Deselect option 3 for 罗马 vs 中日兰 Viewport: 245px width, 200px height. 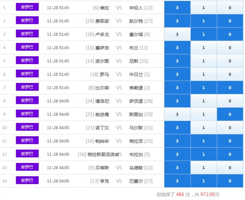[177, 74]
